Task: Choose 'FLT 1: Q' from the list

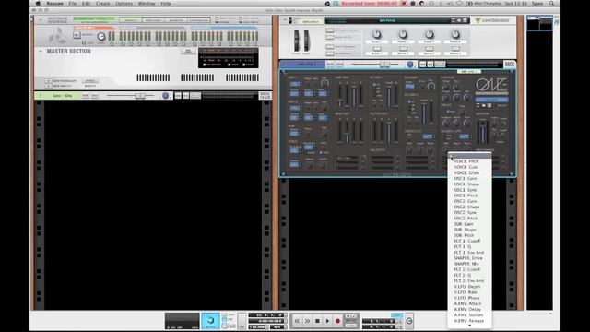Action: pos(462,246)
